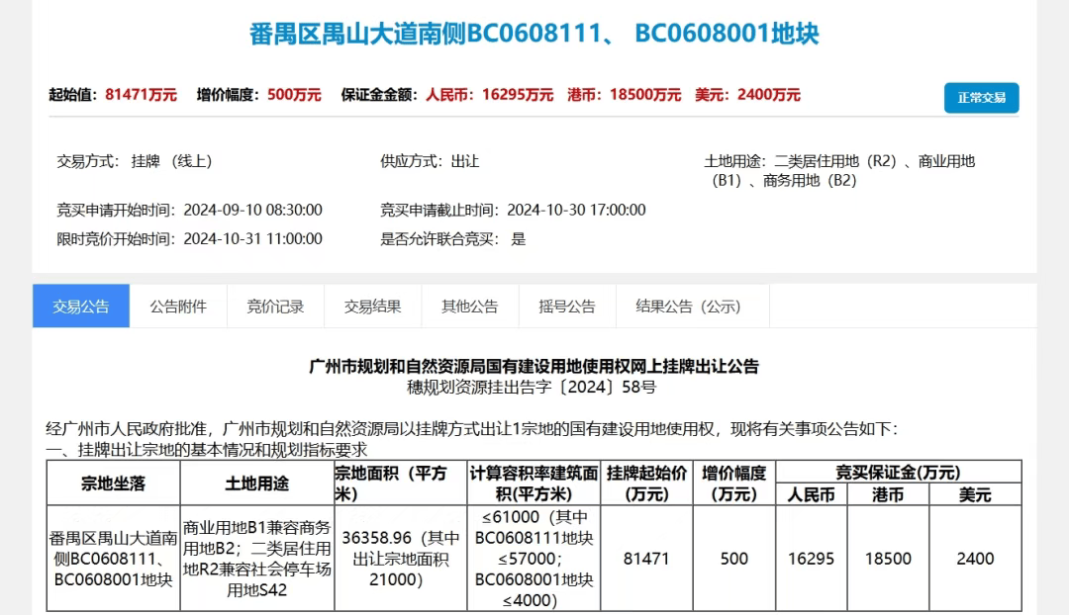Viewport: 1069px width, 615px height.
Task: Select the 港币 18500万元 deposit amount
Action: (x=624, y=95)
